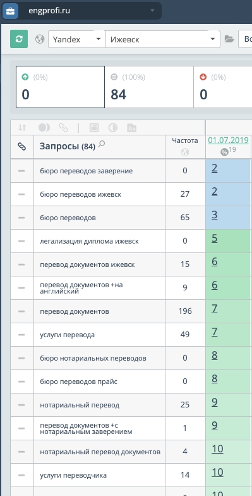Open position 9 for нотариальный перевод
Image resolution: width=252 pixels, height=496 pixels.
pyautogui.click(x=215, y=402)
